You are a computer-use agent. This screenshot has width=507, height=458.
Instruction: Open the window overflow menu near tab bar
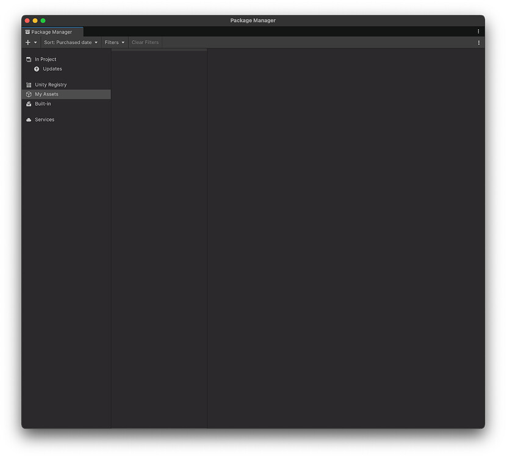pos(479,31)
